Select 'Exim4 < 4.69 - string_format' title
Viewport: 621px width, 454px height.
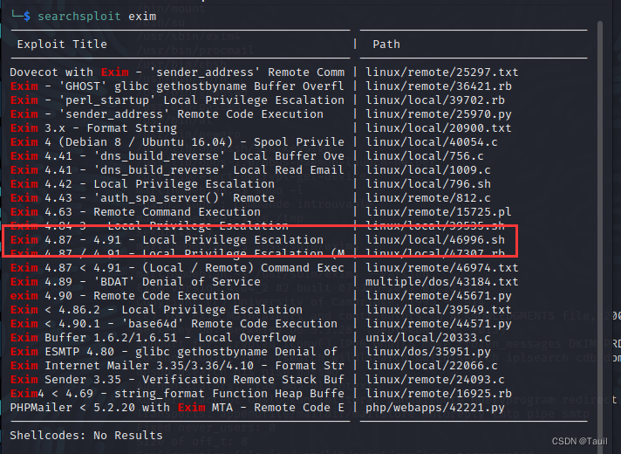click(x=177, y=394)
